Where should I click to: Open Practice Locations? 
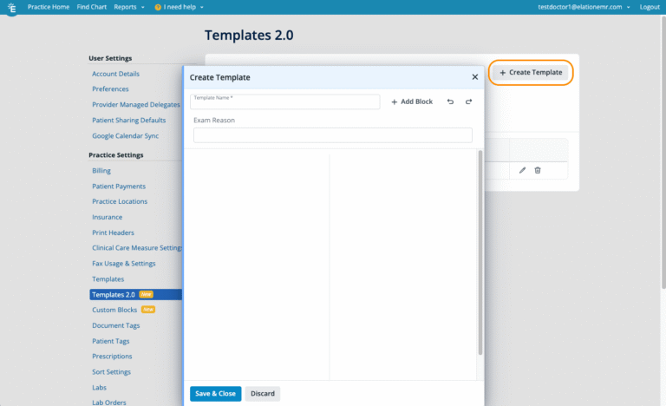[120, 201]
